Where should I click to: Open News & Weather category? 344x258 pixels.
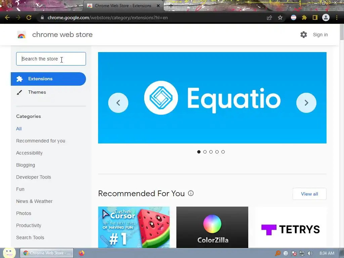click(34, 201)
